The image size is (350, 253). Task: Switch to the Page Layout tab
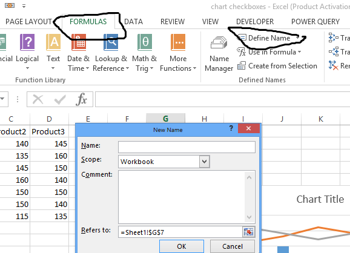(x=28, y=22)
